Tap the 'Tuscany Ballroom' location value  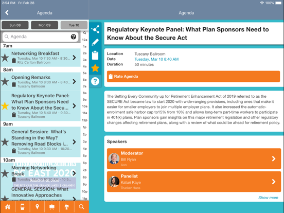[x=150, y=54]
